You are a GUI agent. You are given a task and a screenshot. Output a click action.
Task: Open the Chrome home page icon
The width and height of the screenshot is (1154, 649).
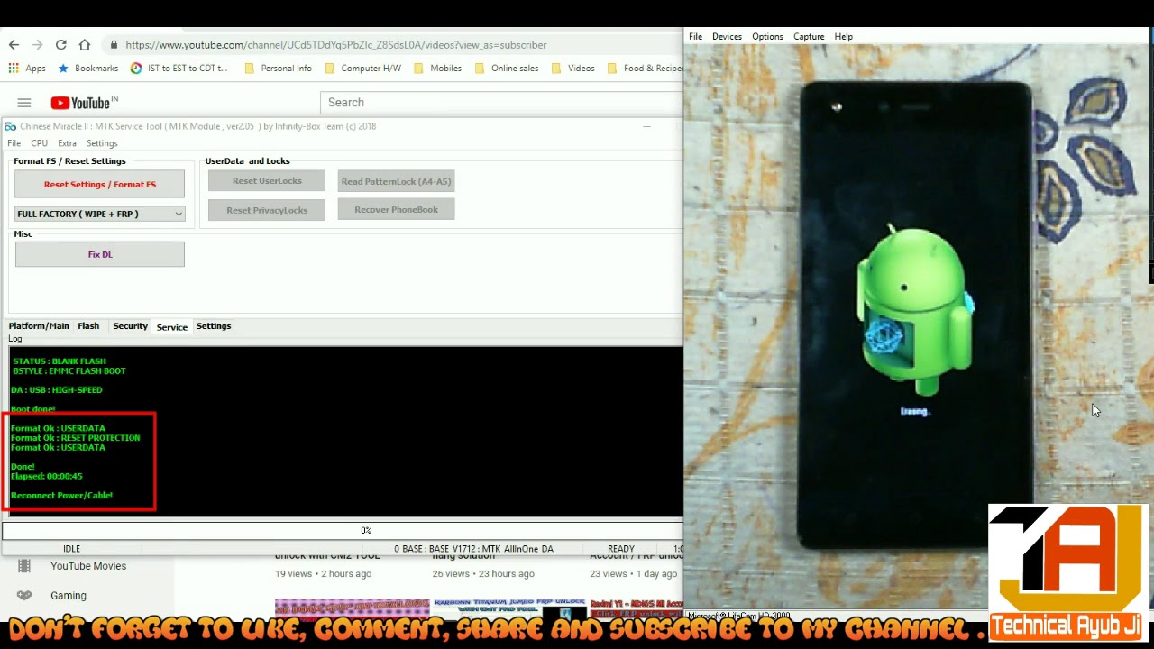(84, 44)
